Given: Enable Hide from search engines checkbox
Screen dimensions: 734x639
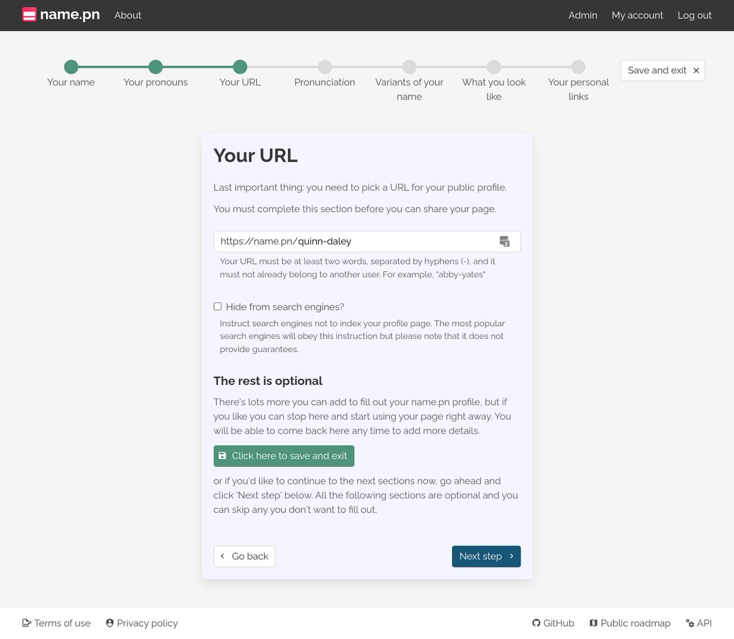Looking at the screenshot, I should point(218,307).
